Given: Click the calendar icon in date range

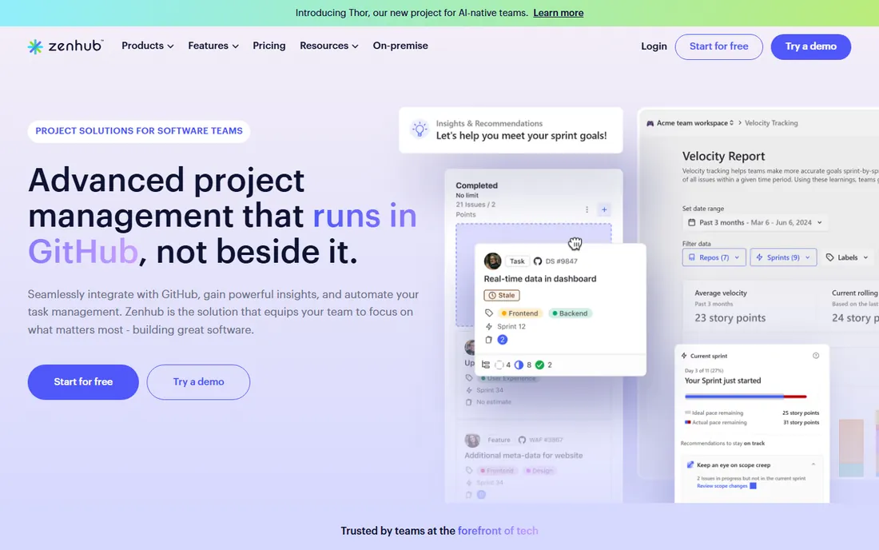Looking at the screenshot, I should [x=692, y=222].
